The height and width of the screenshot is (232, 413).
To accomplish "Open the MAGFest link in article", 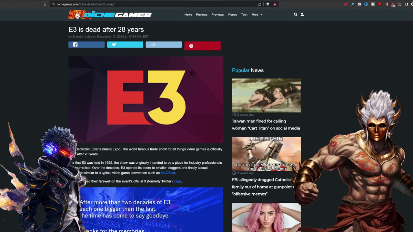I will click(x=168, y=173).
